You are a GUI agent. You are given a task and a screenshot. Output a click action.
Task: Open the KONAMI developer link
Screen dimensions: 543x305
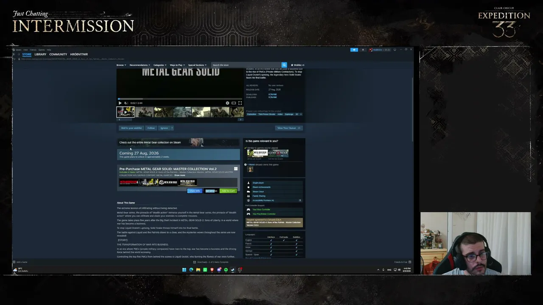[272, 94]
